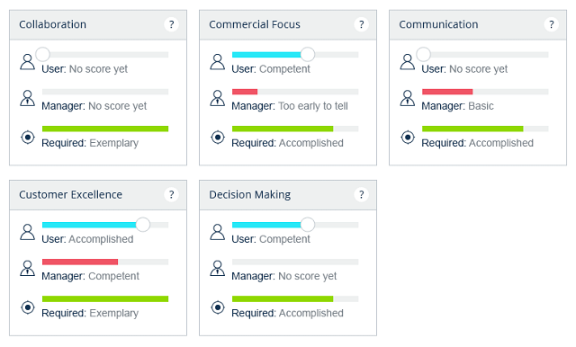The image size is (576, 347).
Task: Click the Commercial Focus user slider handle
Action: point(308,54)
